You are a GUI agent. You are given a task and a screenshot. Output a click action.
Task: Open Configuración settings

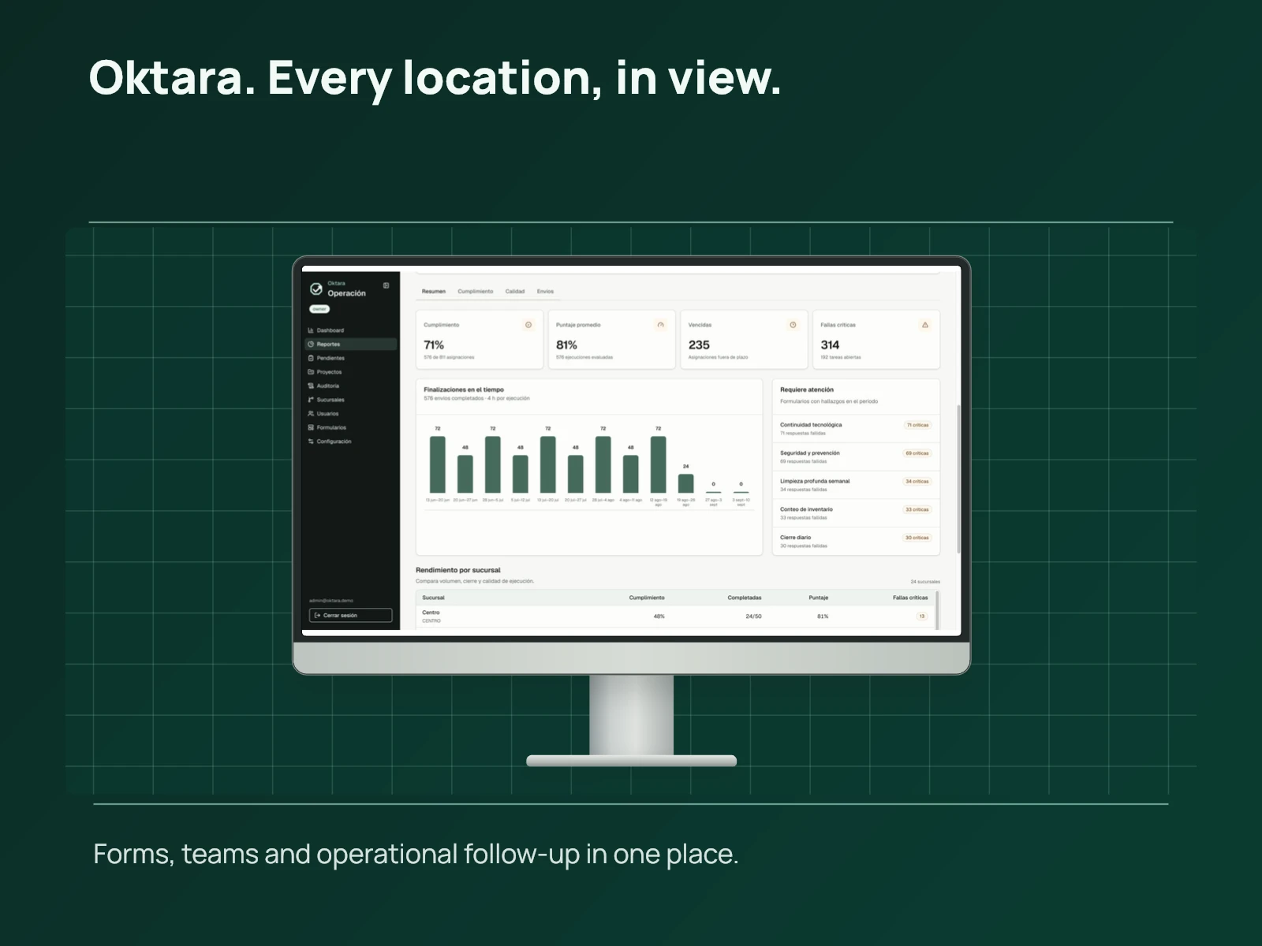click(352, 441)
